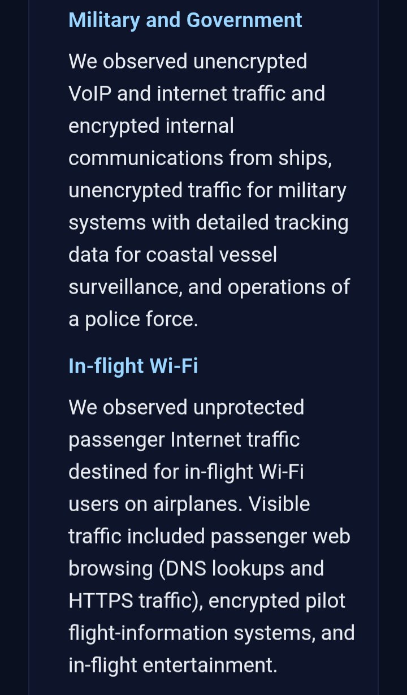Click the word surveillance

tap(124, 287)
